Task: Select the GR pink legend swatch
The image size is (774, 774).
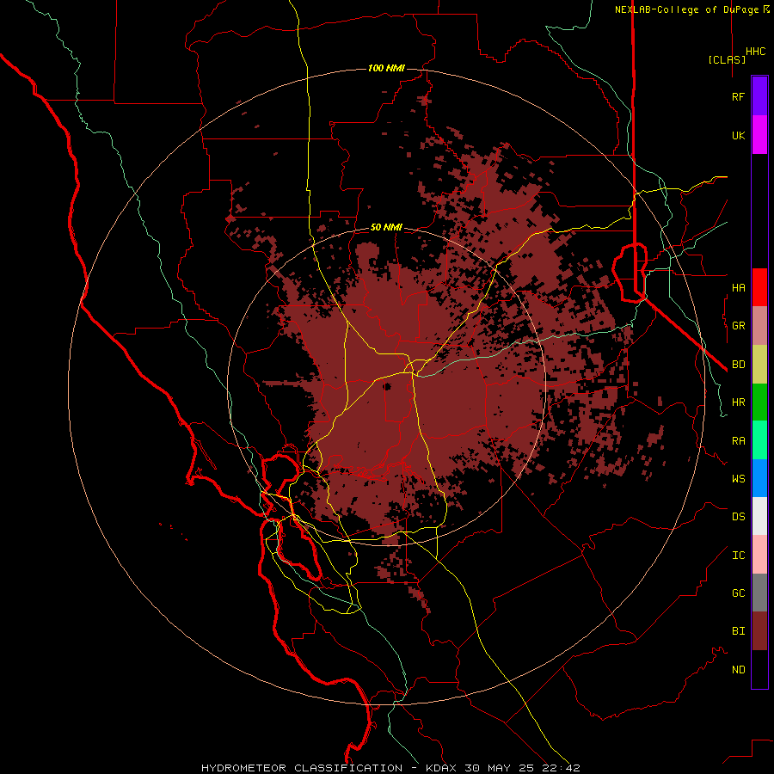Action: pyautogui.click(x=759, y=326)
